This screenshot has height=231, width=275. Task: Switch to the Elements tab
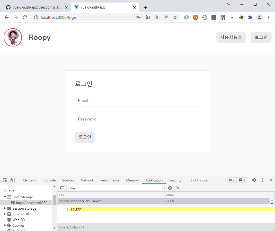(30, 180)
